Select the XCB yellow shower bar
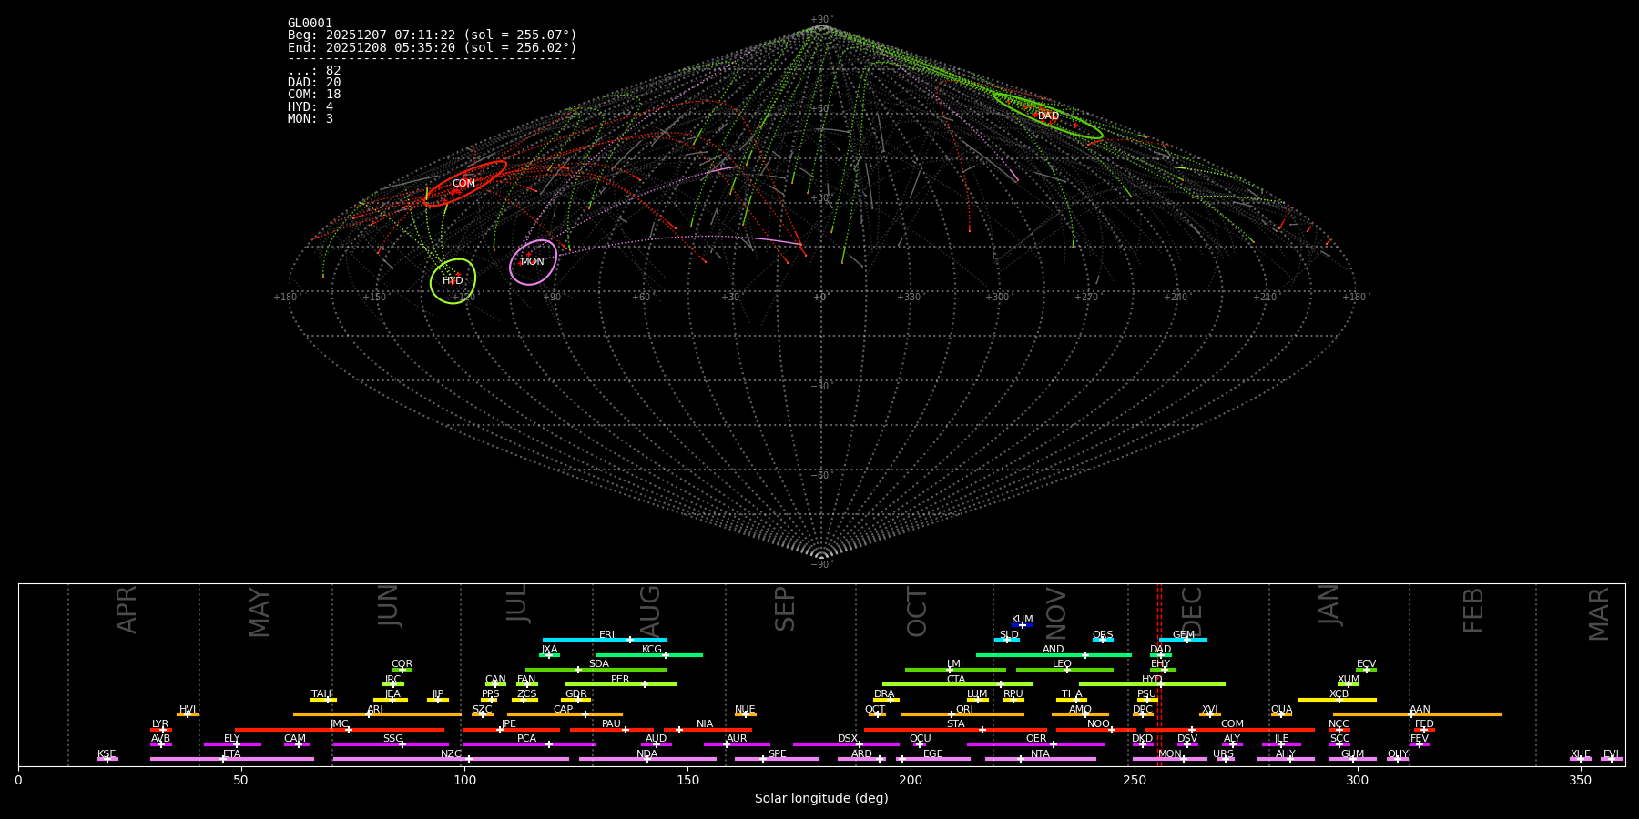This screenshot has height=819, width=1639. coord(1337,700)
